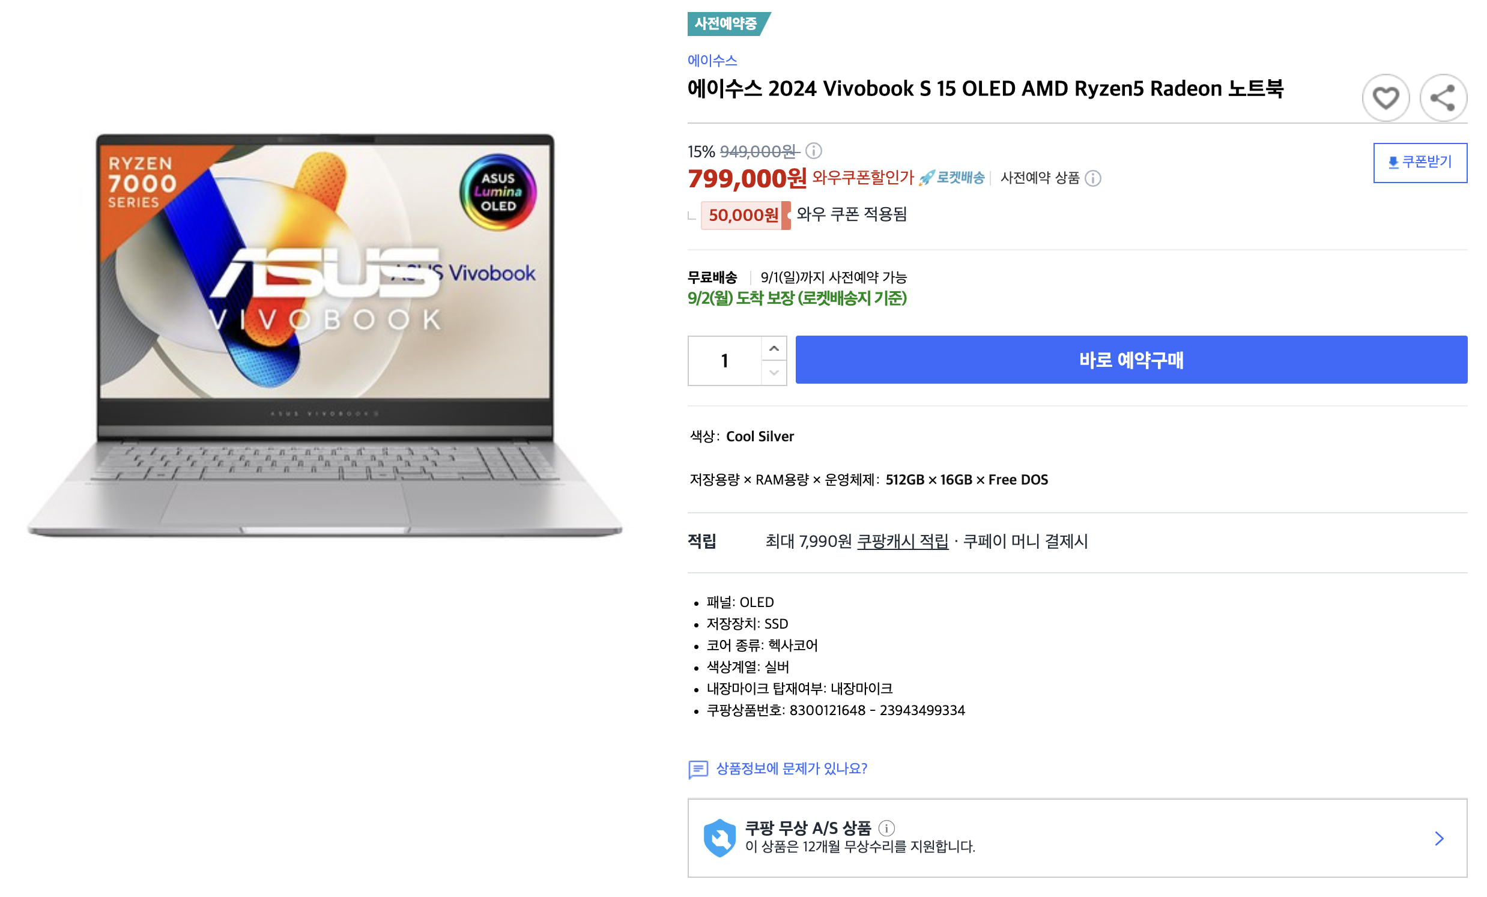Click 바로 예약구매 button
The height and width of the screenshot is (897, 1487).
(1131, 360)
